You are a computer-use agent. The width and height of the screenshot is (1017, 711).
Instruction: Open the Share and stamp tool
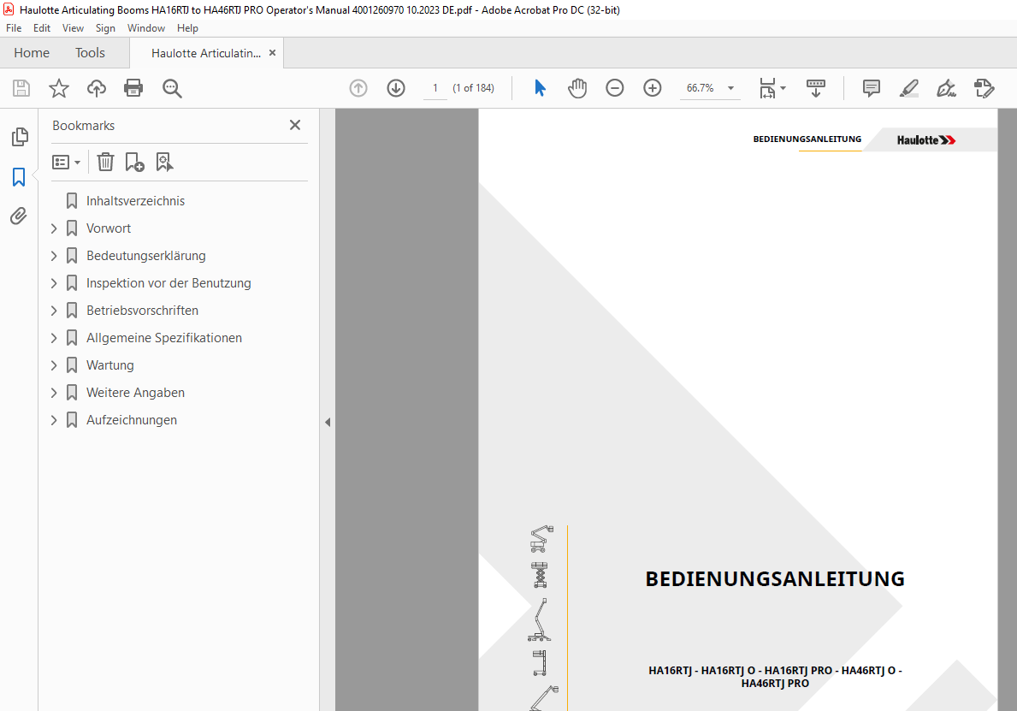tap(984, 88)
